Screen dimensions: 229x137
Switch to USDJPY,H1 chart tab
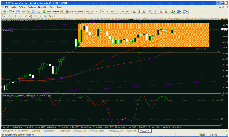tap(132, 130)
